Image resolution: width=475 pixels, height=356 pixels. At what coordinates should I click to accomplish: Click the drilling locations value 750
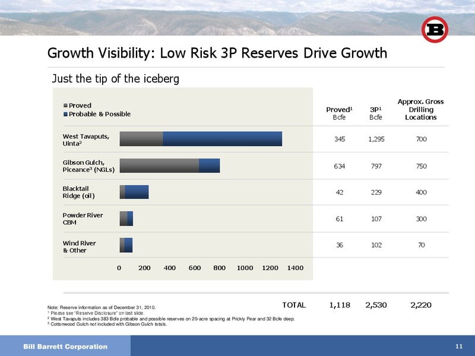pyautogui.click(x=422, y=166)
